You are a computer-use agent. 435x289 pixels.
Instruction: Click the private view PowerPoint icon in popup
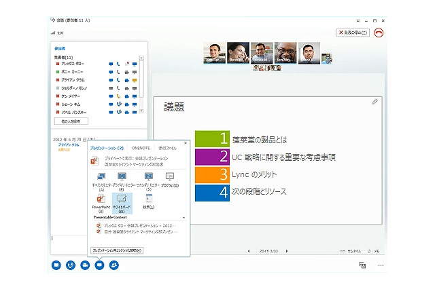click(95, 161)
